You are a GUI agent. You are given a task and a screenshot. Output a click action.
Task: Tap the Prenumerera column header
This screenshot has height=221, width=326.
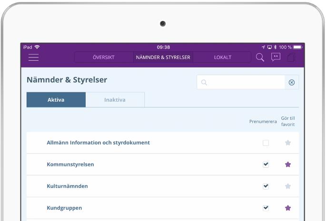tap(263, 122)
